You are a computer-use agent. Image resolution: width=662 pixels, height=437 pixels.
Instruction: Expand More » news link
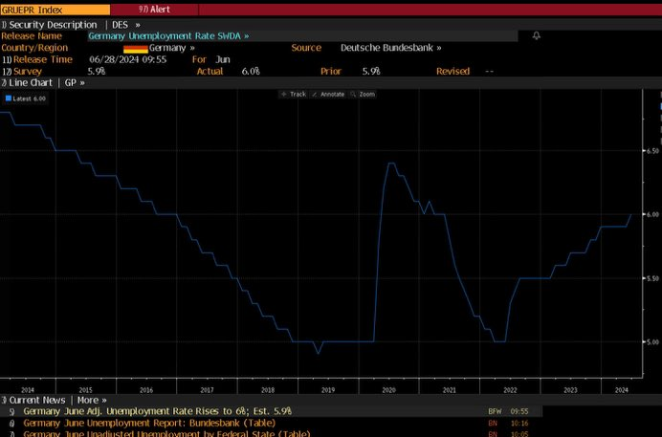point(92,400)
